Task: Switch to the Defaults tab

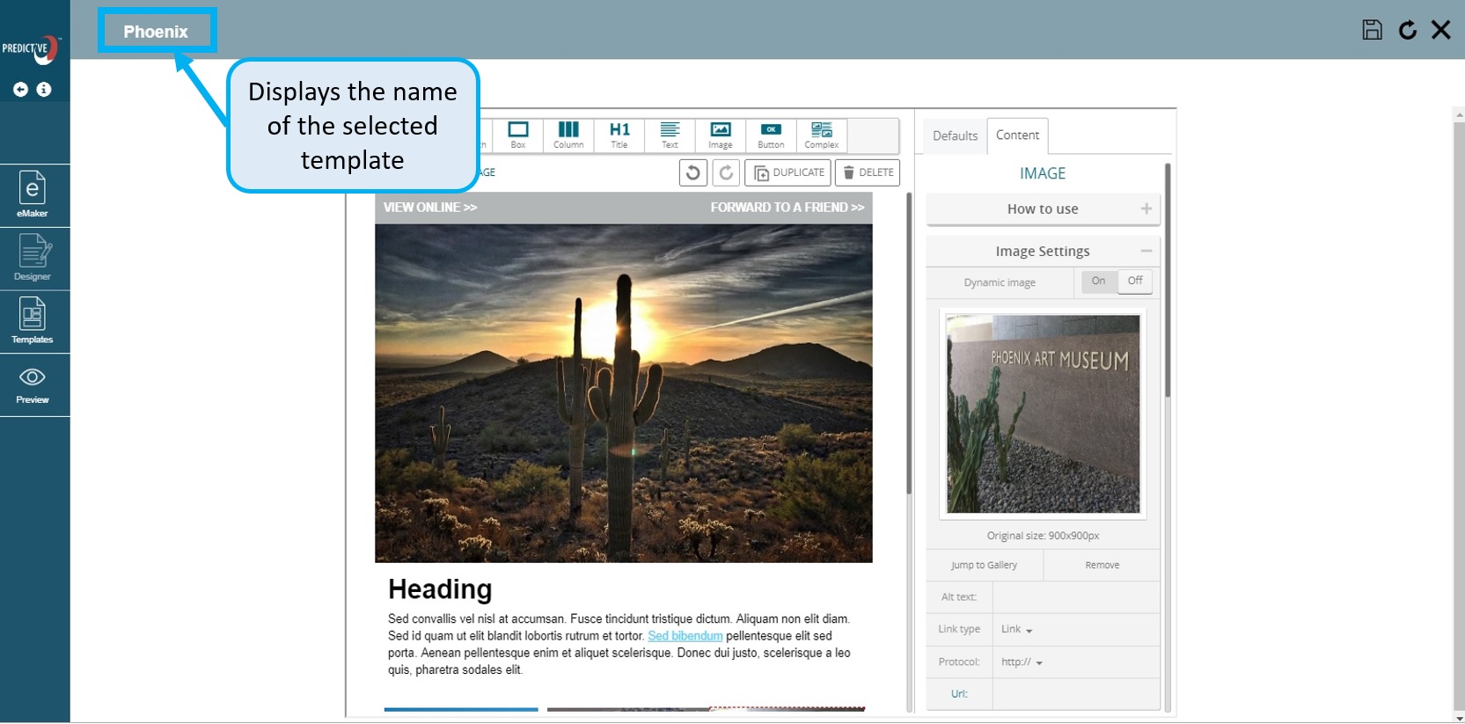Action: pyautogui.click(x=955, y=136)
